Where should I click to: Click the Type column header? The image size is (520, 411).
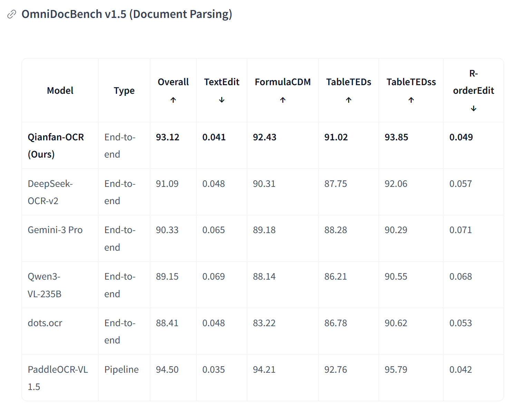pos(124,91)
